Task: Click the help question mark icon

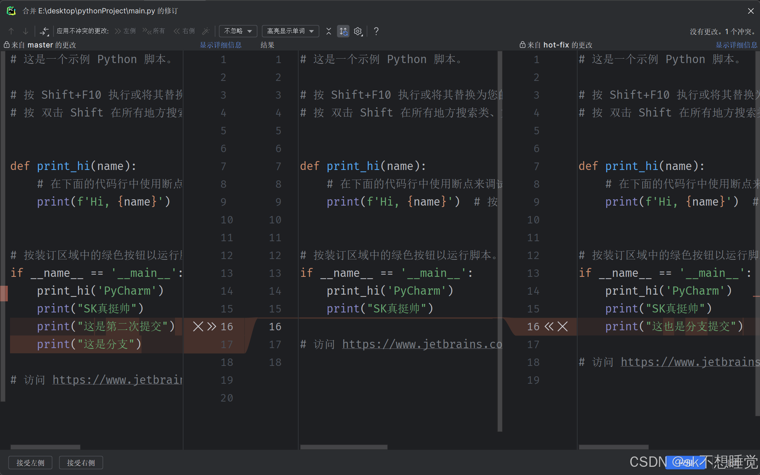Action: coord(376,31)
